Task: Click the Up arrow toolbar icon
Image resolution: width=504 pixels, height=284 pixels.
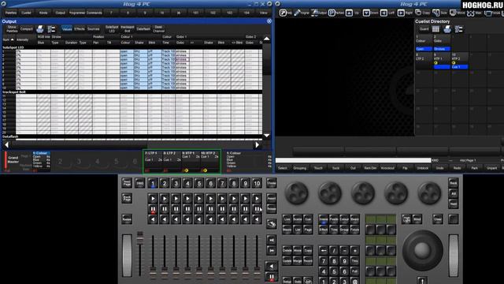Action: 349,13
